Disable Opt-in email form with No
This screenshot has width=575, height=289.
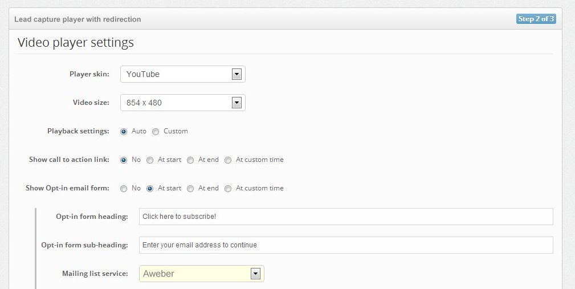tap(124, 189)
